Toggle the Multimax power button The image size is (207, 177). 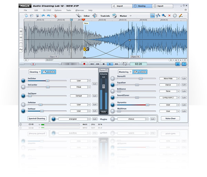(x=112, y=111)
